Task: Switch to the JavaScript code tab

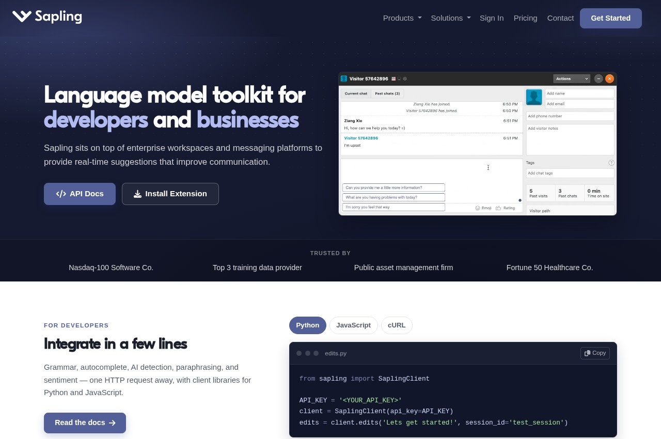Action: (353, 325)
